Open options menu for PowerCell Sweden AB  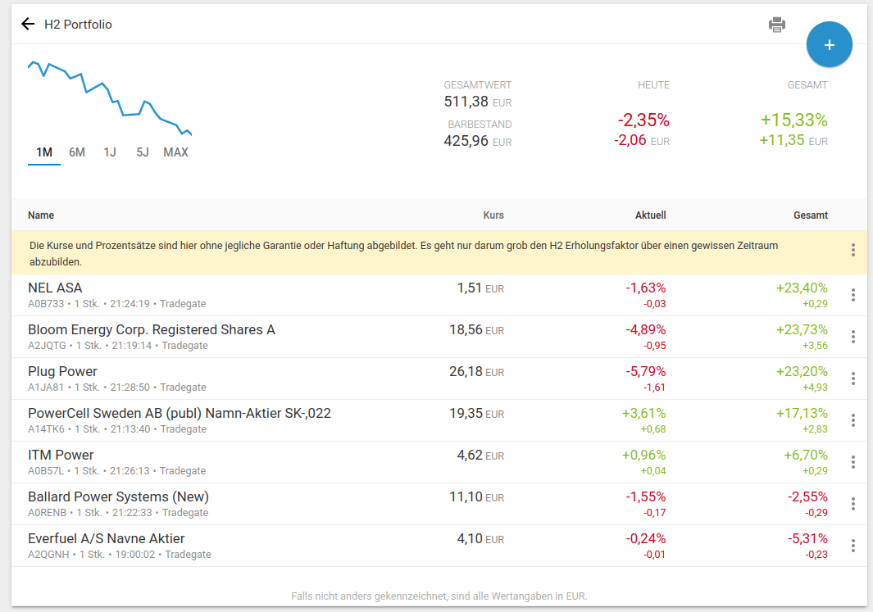(853, 420)
